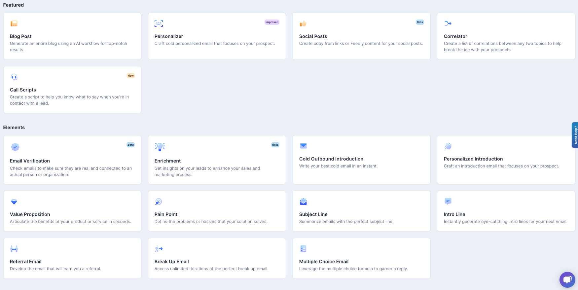Click the Referral Email people icon
This screenshot has width=578, height=290.
coord(14,249)
